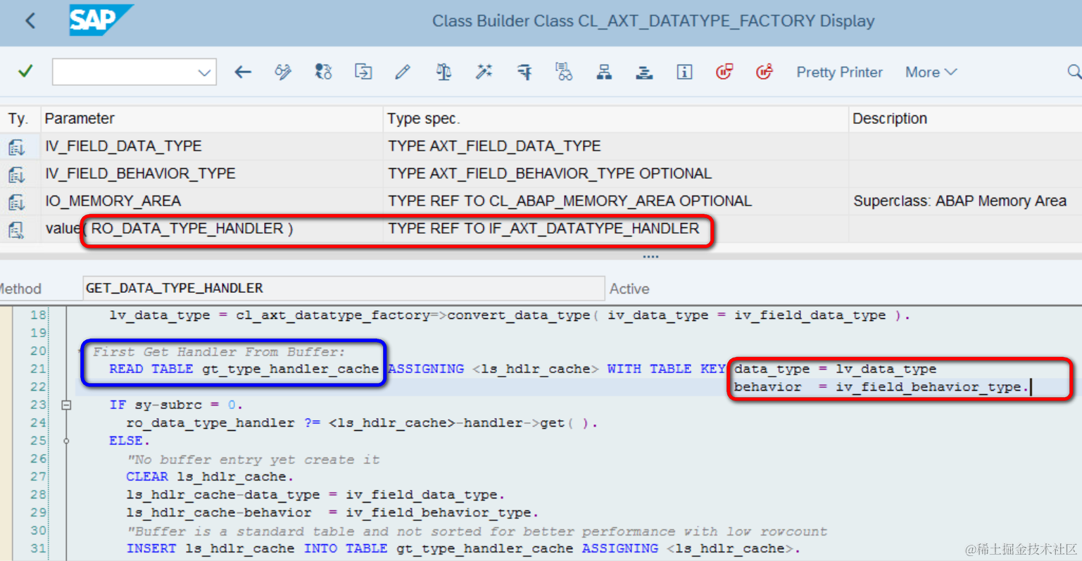Click the CLEAR ls_hdlr_cache statement on line 27
The width and height of the screenshot is (1082, 561).
click(x=210, y=477)
